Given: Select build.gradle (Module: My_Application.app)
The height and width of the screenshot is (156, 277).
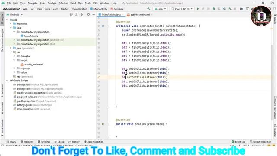Looking at the screenshot, I should (x=38, y=89).
